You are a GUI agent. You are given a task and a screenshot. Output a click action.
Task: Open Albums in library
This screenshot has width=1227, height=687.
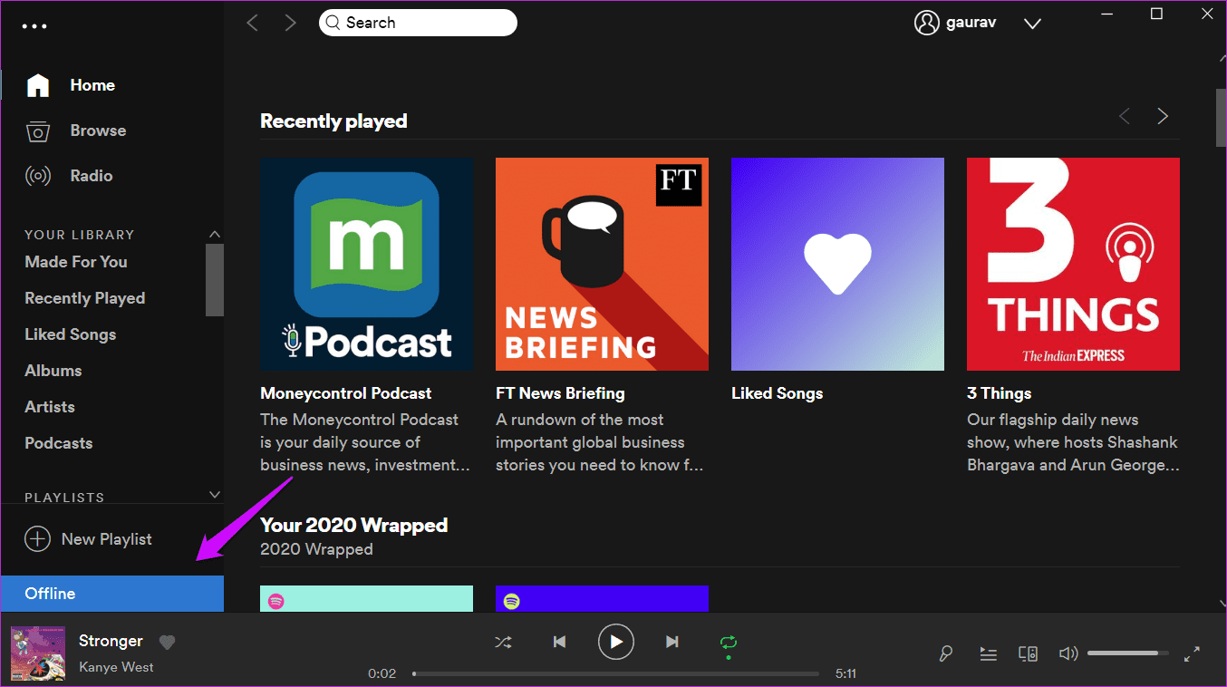tap(53, 371)
